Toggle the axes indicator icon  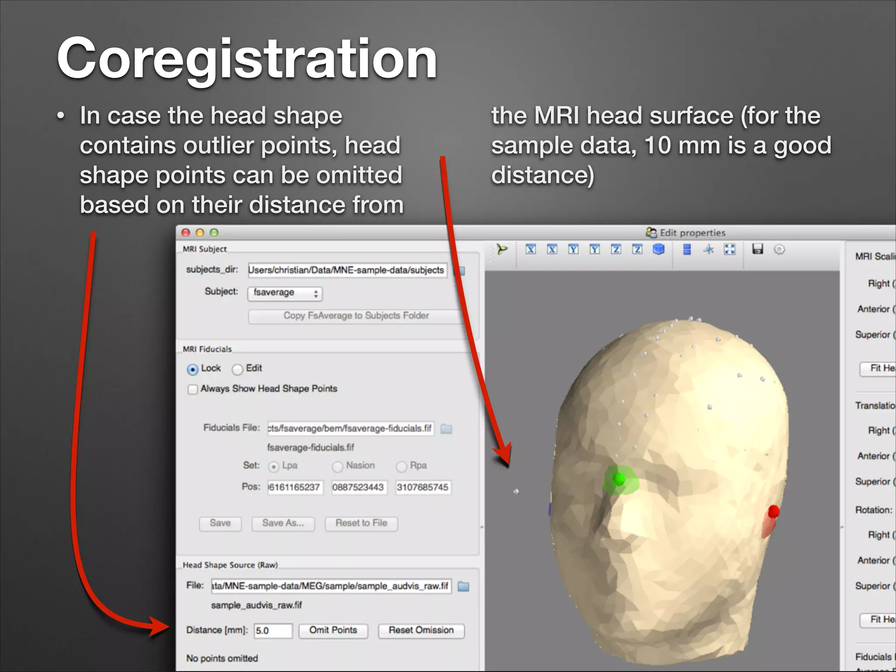click(708, 249)
